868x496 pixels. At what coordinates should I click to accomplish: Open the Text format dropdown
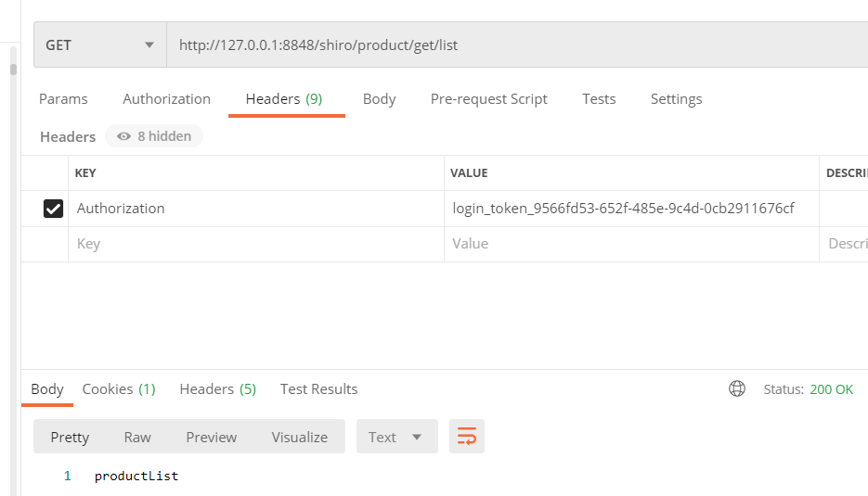click(397, 437)
